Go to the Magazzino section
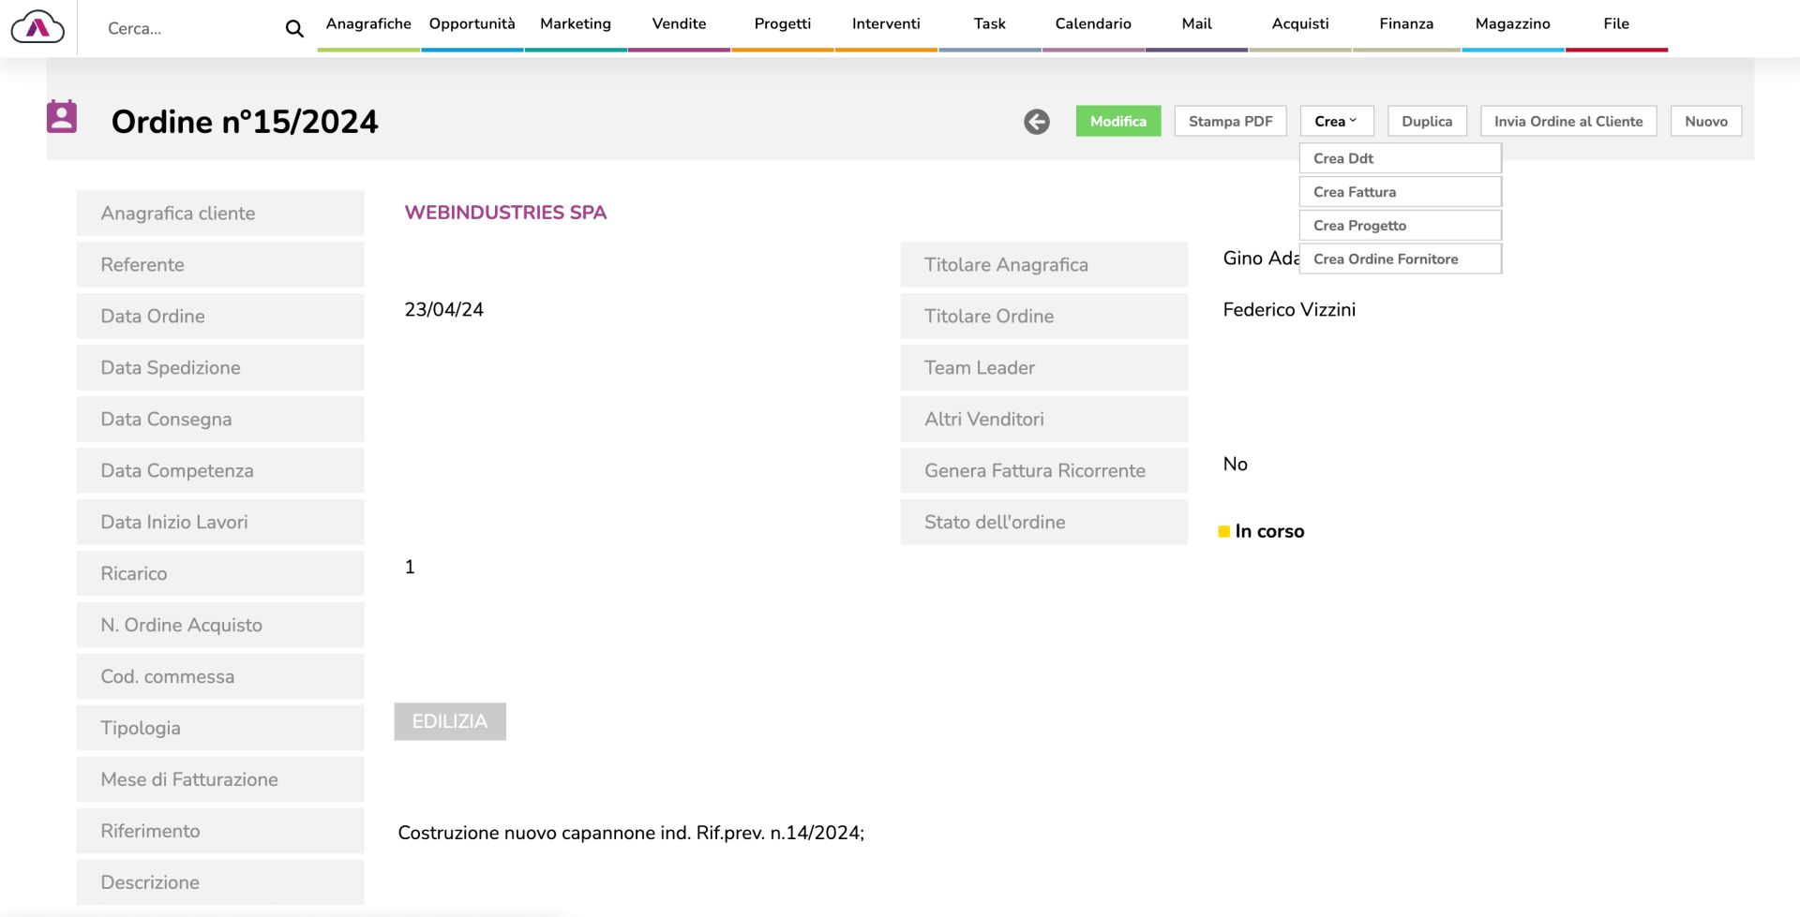Image resolution: width=1800 pixels, height=917 pixels. coord(1512,24)
